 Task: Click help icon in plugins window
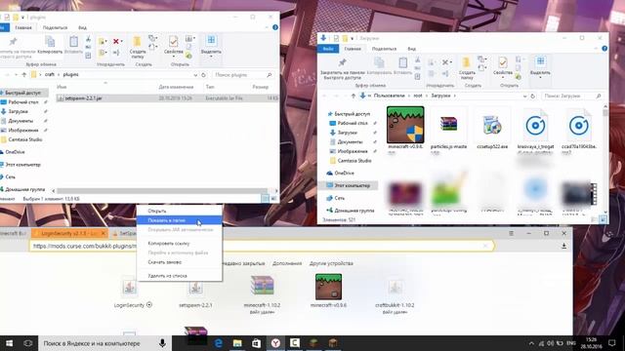point(275,27)
